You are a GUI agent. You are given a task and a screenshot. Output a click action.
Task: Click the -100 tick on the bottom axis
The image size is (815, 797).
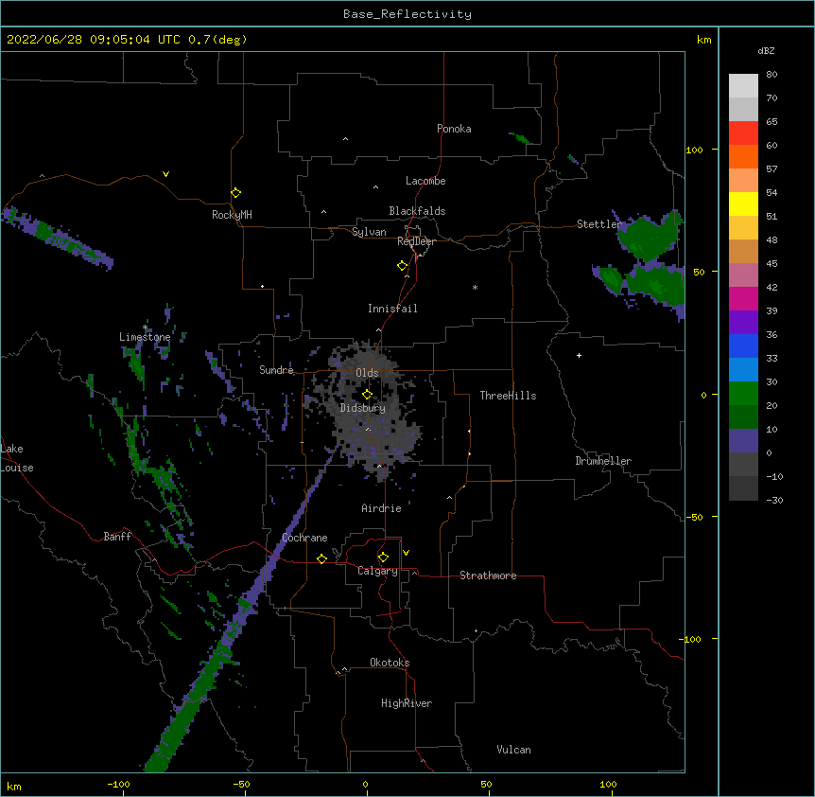point(118,784)
